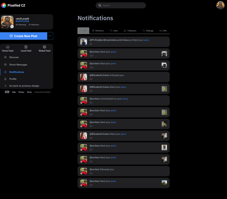Open the Local Feed icon
227x199 pixels.
(x=26, y=47)
